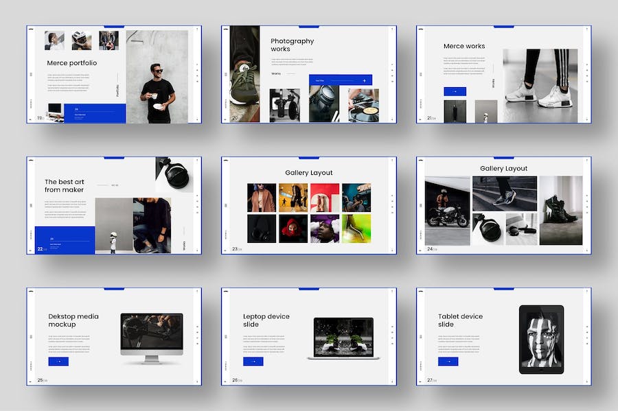Click the blue top tab on Photography works slide
This screenshot has height=411, width=618.
pos(309,27)
